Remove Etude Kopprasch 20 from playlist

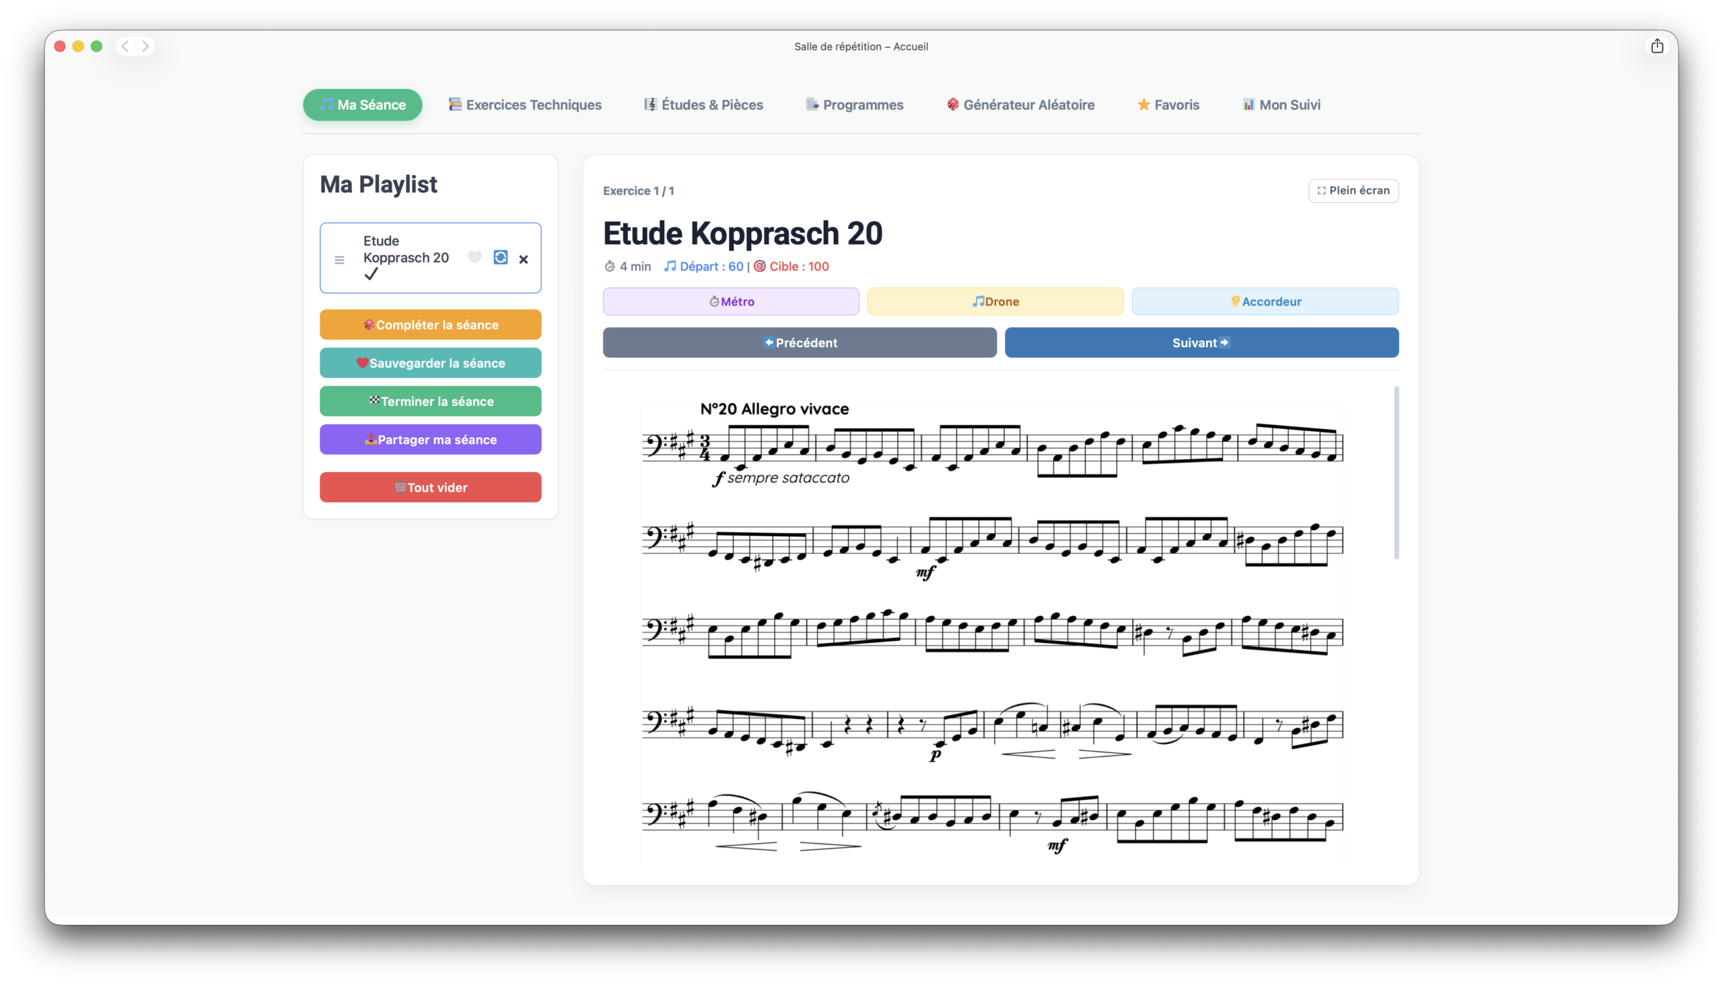(524, 259)
